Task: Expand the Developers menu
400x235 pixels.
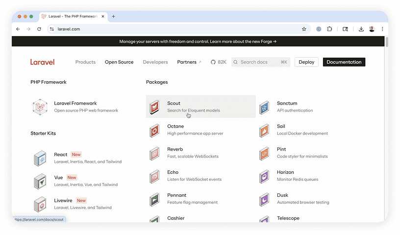Action: click(155, 62)
